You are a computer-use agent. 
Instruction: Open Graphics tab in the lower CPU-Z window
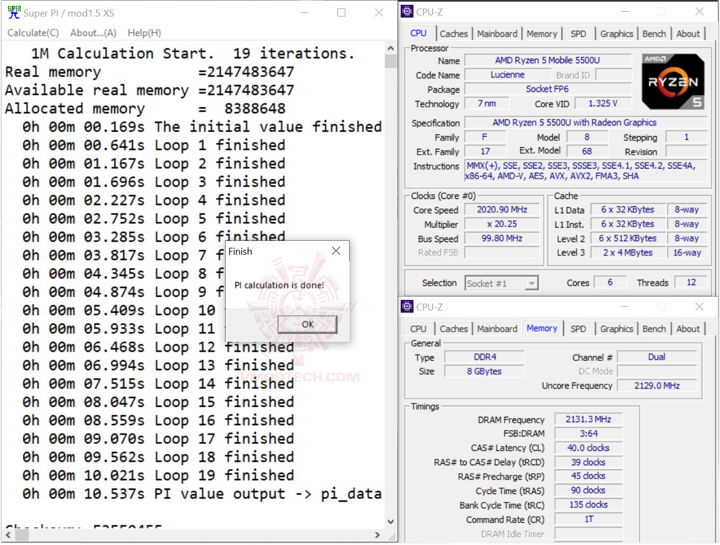(x=617, y=329)
